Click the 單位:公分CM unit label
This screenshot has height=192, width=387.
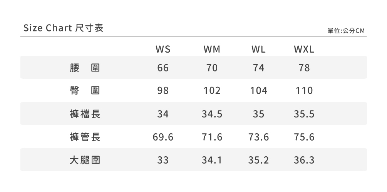click(x=346, y=31)
